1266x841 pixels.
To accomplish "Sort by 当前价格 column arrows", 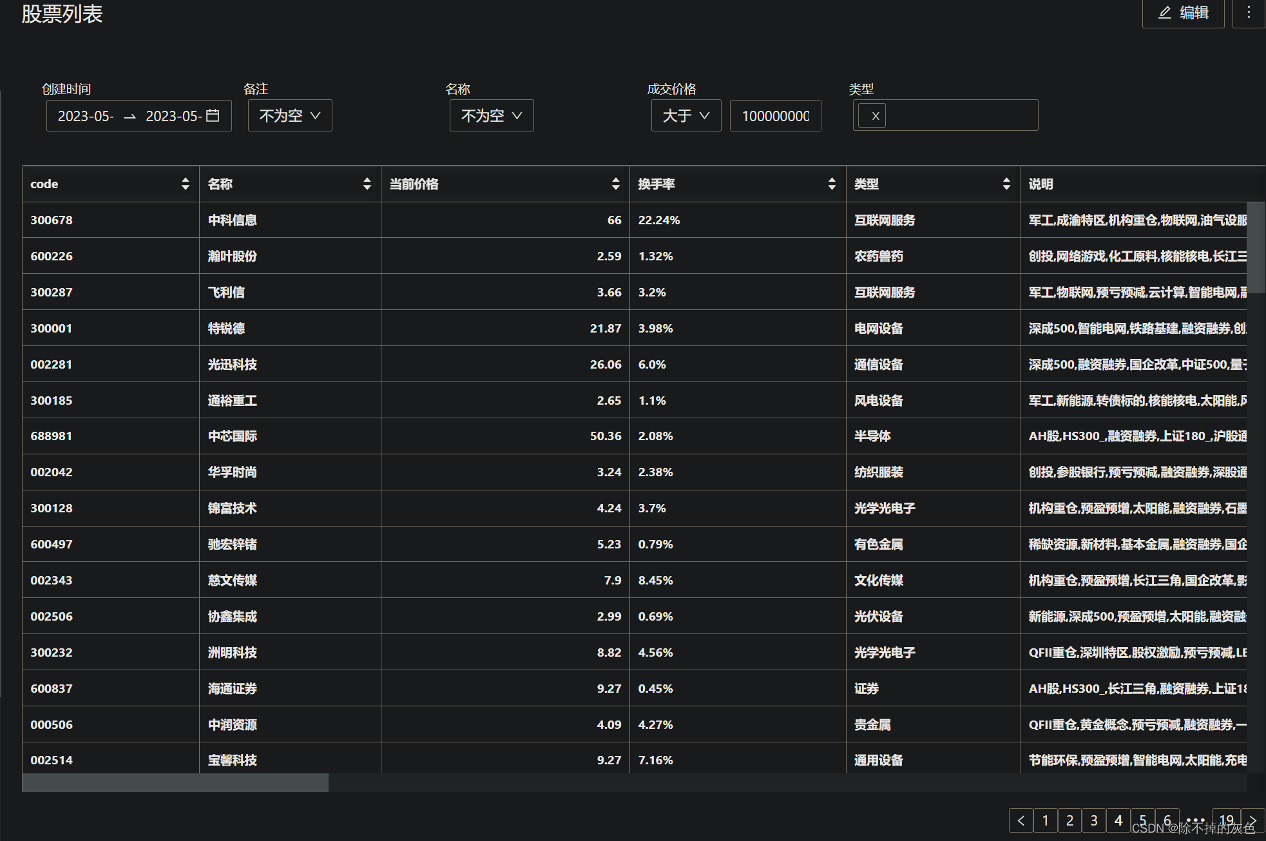I will click(x=615, y=184).
